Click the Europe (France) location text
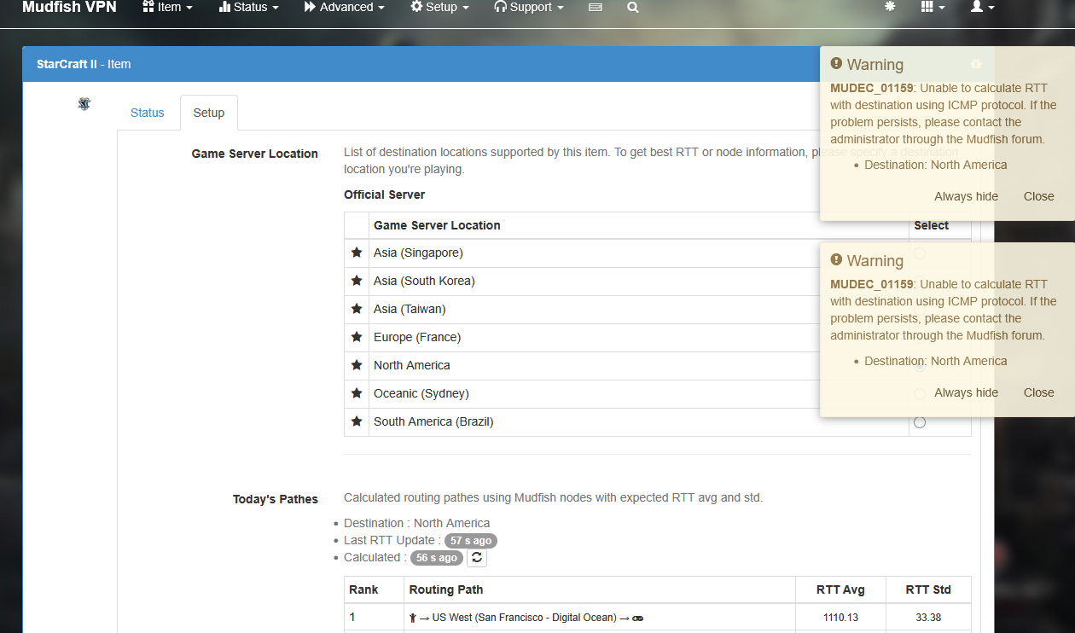The image size is (1075, 633). point(417,337)
